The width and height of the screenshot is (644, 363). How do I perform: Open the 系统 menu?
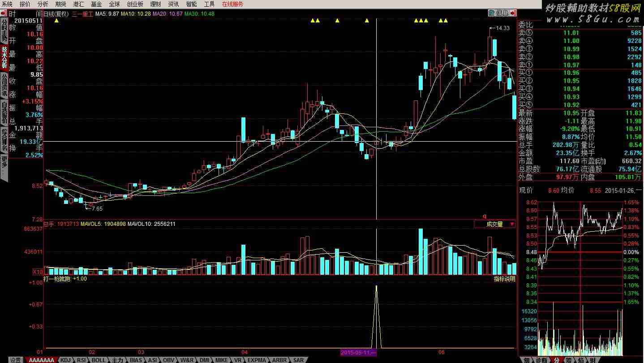point(8,4)
